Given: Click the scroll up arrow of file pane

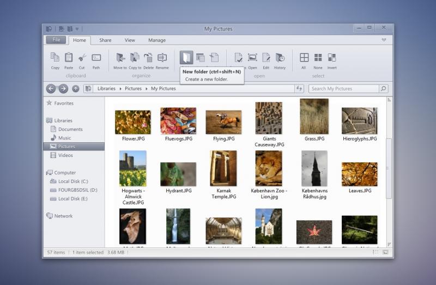Looking at the screenshot, I should coord(389,100).
